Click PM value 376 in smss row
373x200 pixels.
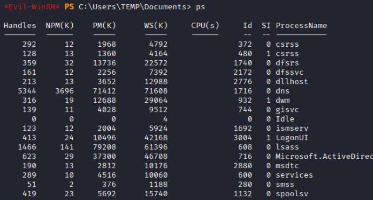click(x=109, y=185)
